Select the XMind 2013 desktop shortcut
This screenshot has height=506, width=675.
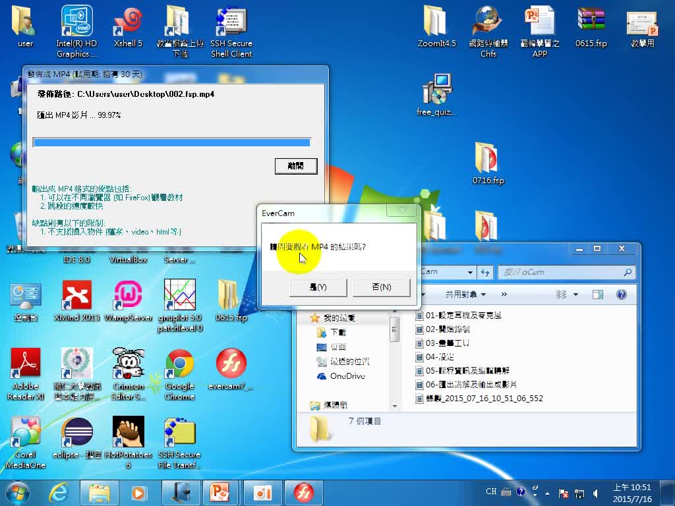click(x=76, y=300)
